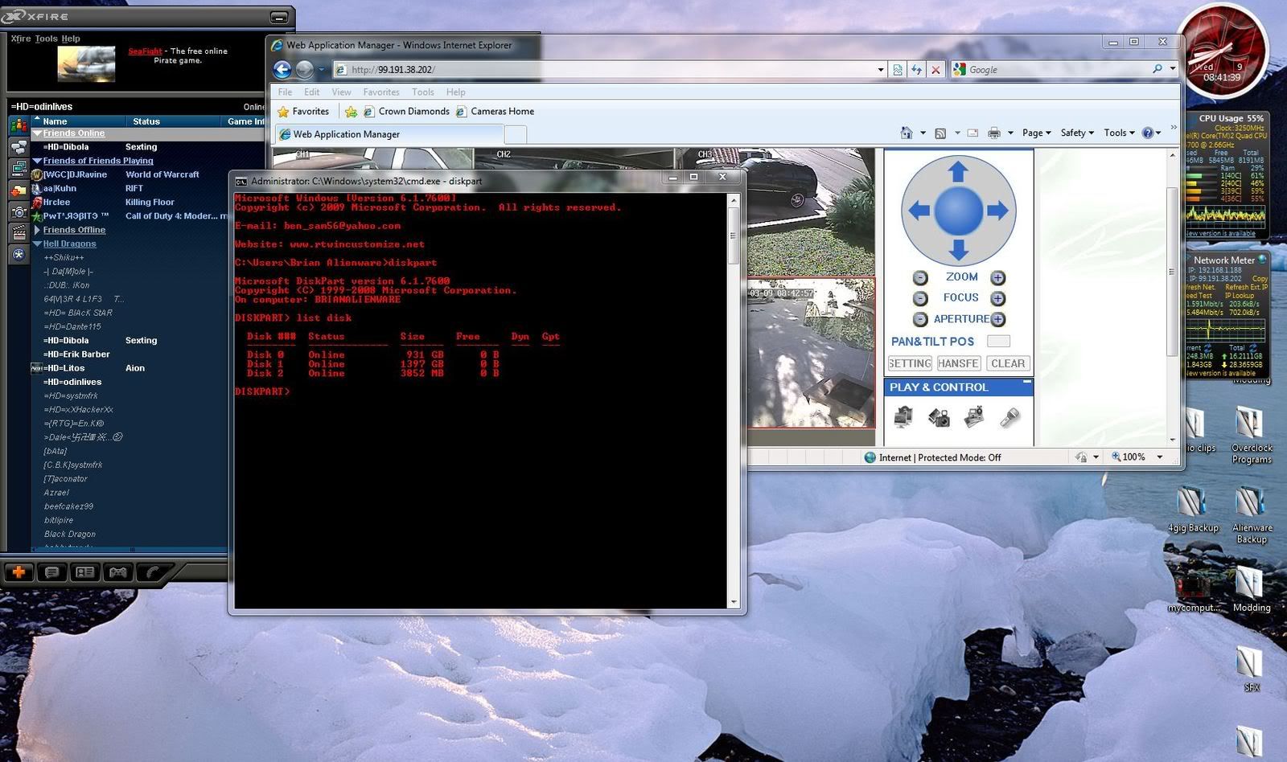Increase focus with the FOCUS plus button
The height and width of the screenshot is (762, 1287).
tap(997, 298)
